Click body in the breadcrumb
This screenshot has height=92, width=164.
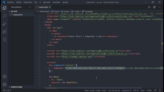pyautogui.click(x=67, y=11)
